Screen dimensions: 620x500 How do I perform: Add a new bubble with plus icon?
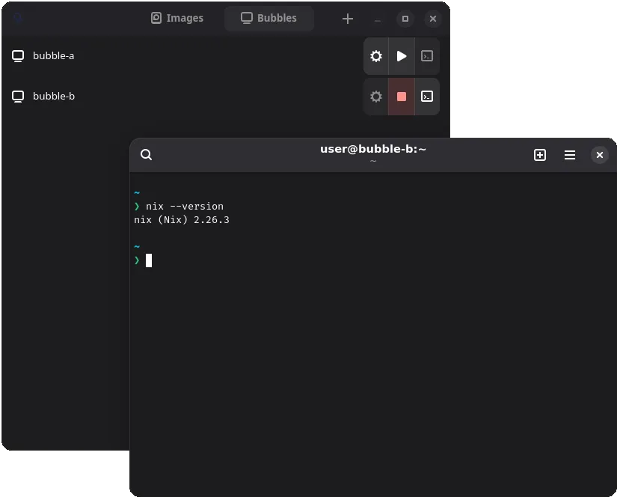point(347,19)
